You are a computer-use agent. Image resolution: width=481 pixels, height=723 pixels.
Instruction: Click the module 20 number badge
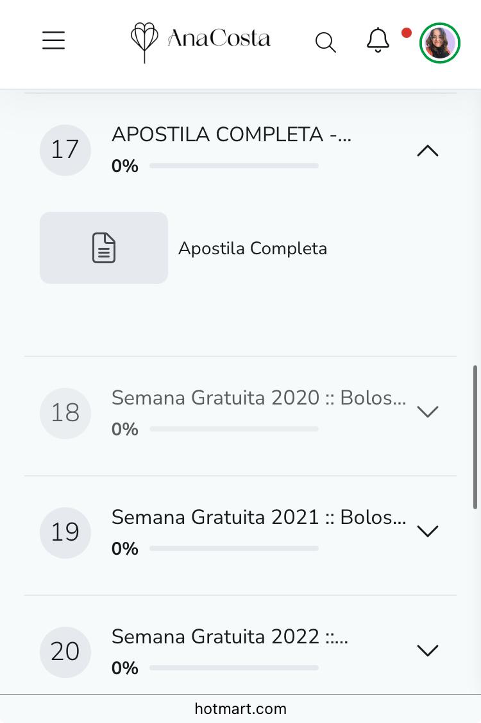(x=65, y=652)
